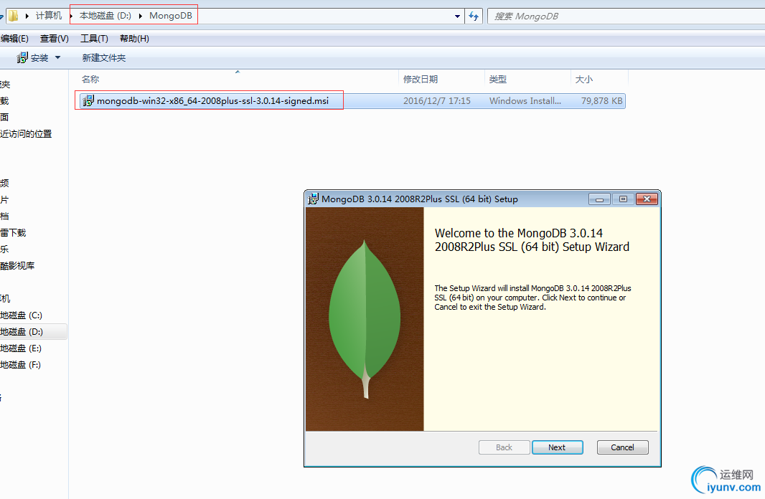The width and height of the screenshot is (765, 499).
Task: Minimize the MongoDB Setup dialog
Action: point(600,199)
